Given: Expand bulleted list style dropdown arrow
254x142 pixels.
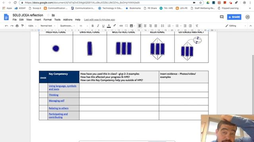Looking at the screenshot, I should point(181,26).
